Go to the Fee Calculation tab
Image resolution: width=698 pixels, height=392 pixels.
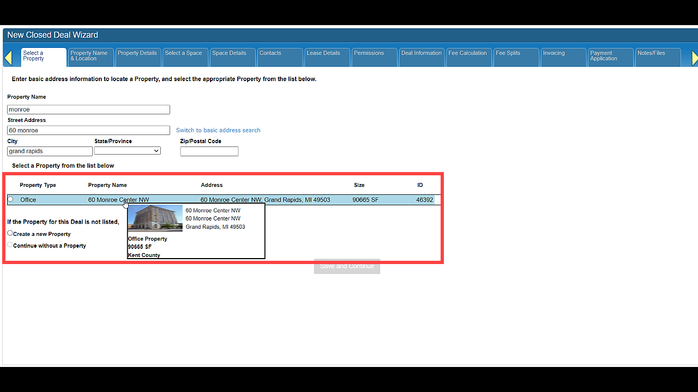tap(468, 57)
